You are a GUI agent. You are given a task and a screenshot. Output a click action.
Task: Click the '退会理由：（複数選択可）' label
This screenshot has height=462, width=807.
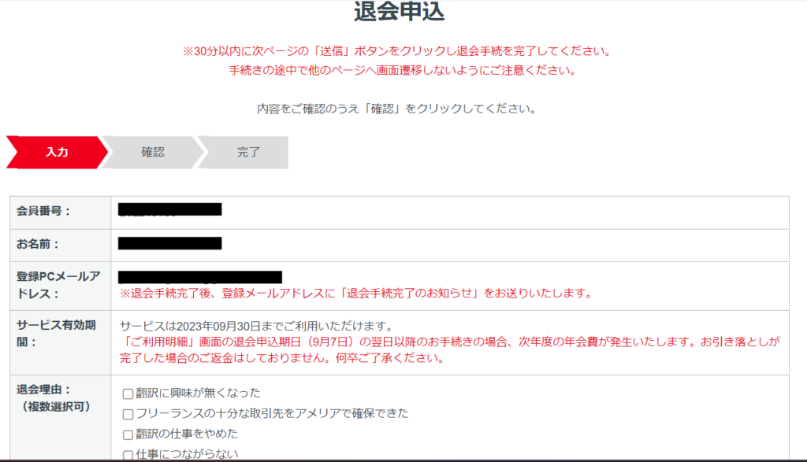[54, 397]
